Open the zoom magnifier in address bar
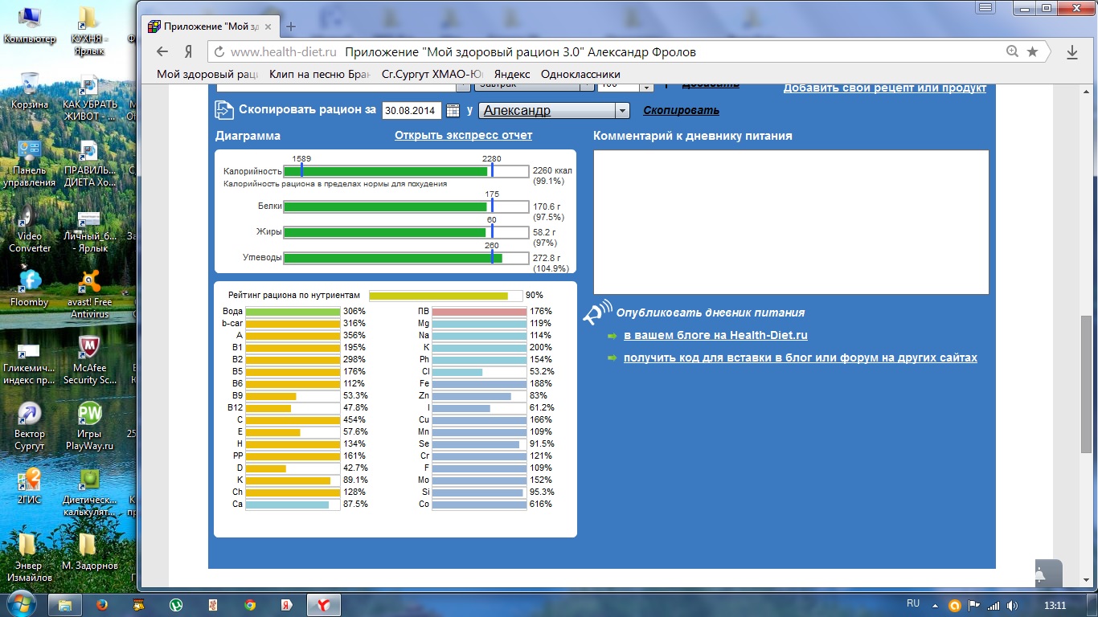The image size is (1098, 617). click(1013, 51)
